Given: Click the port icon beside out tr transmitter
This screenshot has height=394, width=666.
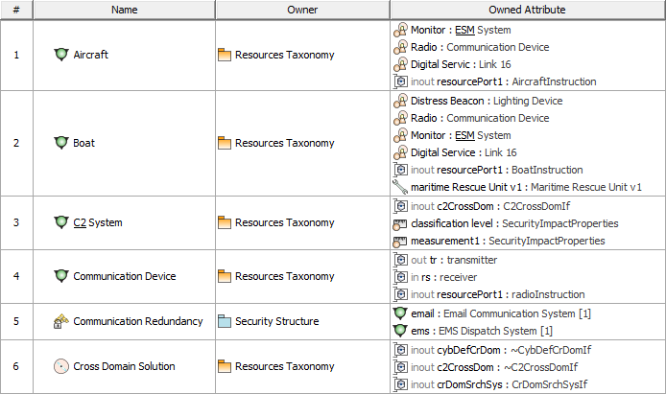Looking at the screenshot, I should [x=401, y=260].
